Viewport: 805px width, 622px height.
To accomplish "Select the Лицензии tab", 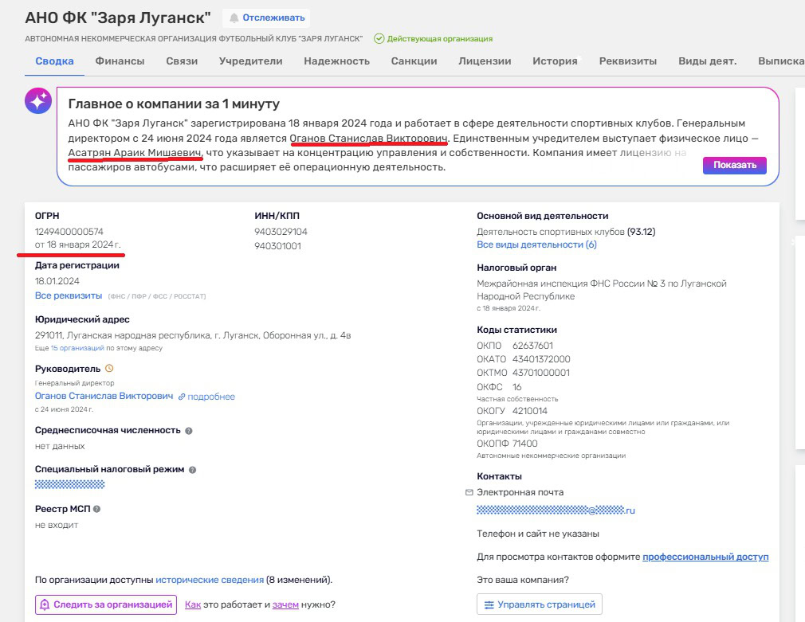I will pyautogui.click(x=485, y=61).
